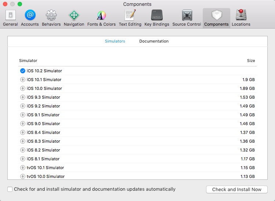Select the iOS 10.0 Simulator label

(44, 88)
